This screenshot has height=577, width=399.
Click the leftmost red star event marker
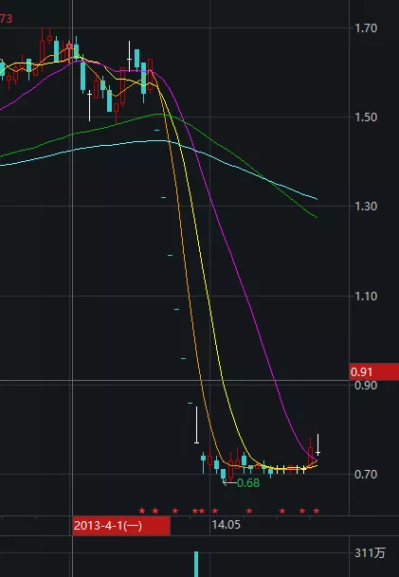tap(142, 511)
